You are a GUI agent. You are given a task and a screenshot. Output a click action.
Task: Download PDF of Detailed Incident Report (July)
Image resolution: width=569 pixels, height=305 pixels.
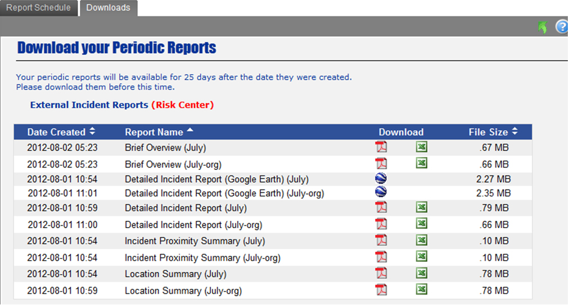(x=381, y=207)
